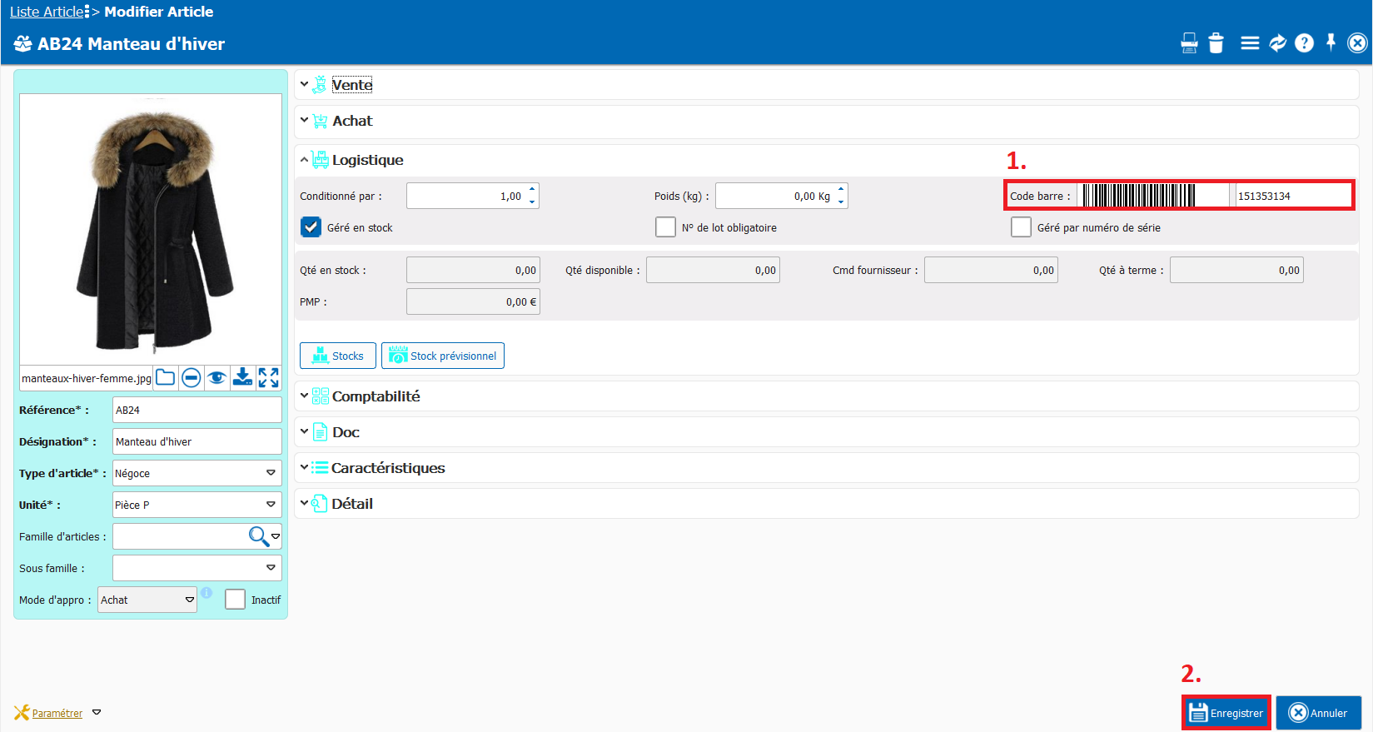This screenshot has height=732, width=1373.
Task: Click the help question mark icon
Action: coord(1304,43)
